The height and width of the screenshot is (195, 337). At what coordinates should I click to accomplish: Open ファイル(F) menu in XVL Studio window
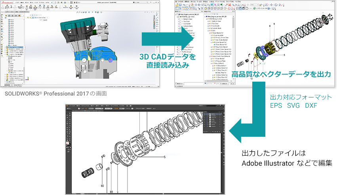click(180, 2)
